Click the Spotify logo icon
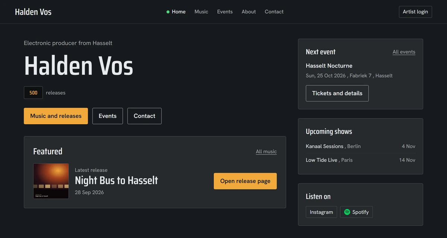 tap(347, 212)
